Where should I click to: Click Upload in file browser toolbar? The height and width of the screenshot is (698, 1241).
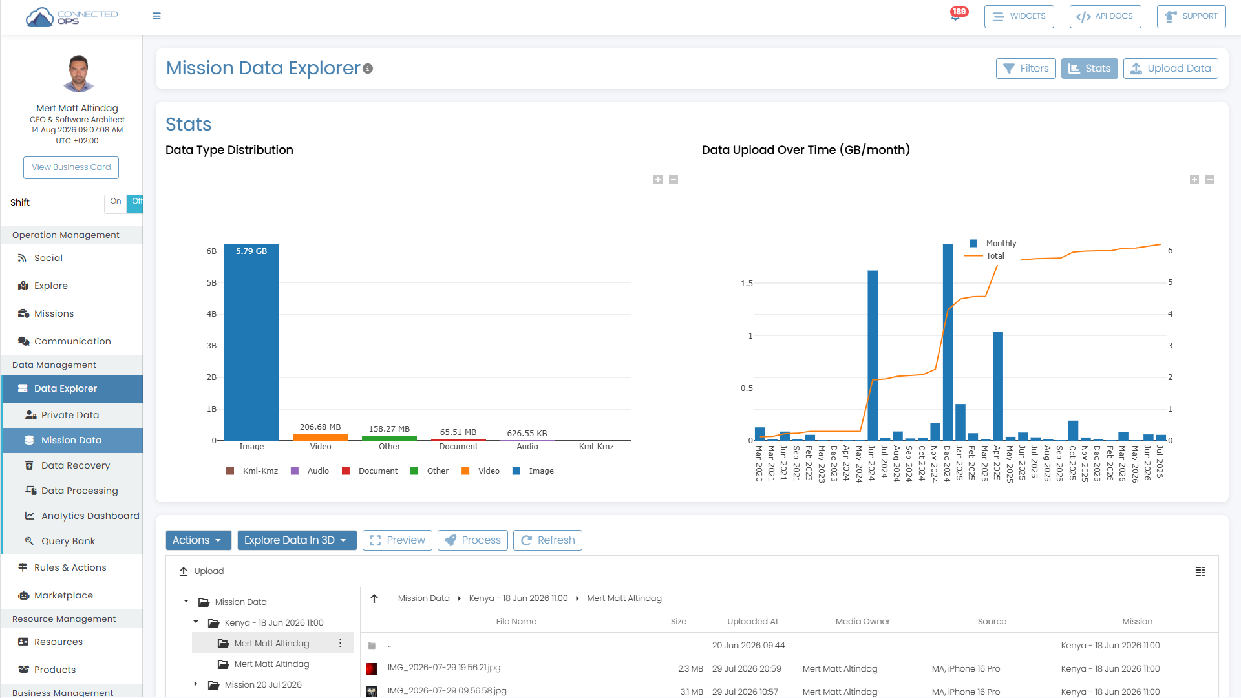click(201, 571)
